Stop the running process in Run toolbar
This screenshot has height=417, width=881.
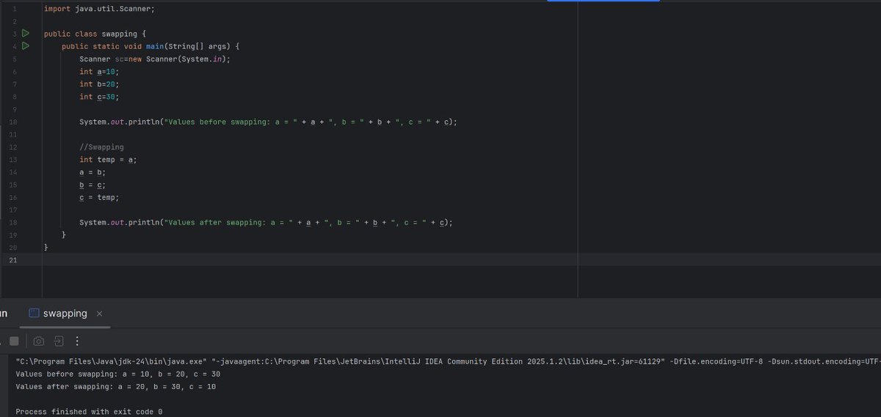pyautogui.click(x=14, y=341)
